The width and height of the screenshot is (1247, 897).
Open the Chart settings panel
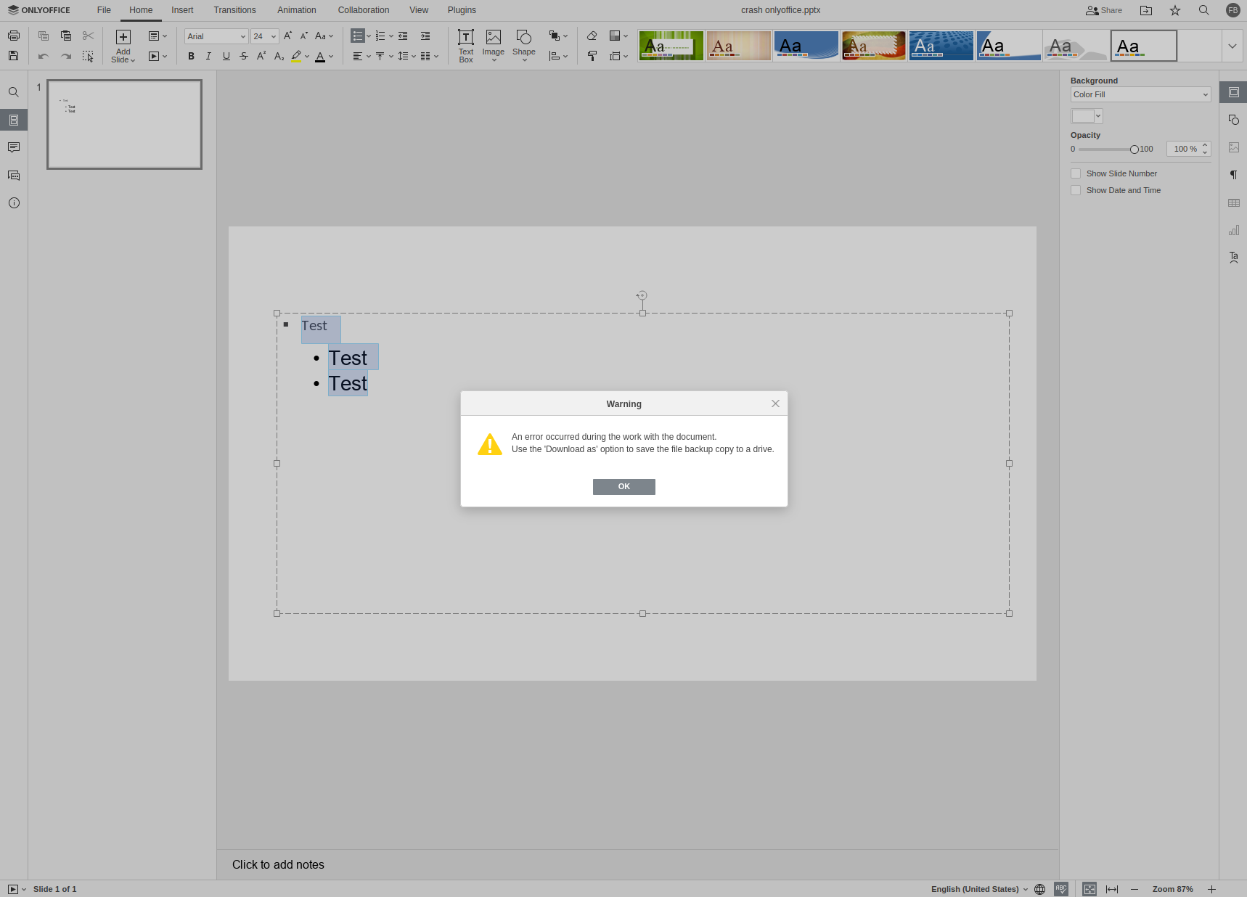[x=1234, y=230]
